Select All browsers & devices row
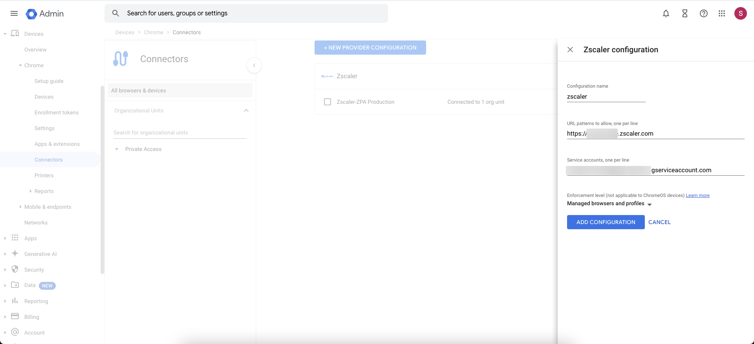This screenshot has width=754, height=344. (x=180, y=90)
